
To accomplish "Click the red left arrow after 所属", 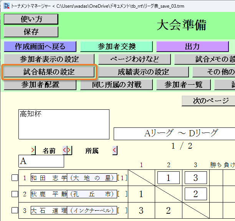I will tap(115, 150).
